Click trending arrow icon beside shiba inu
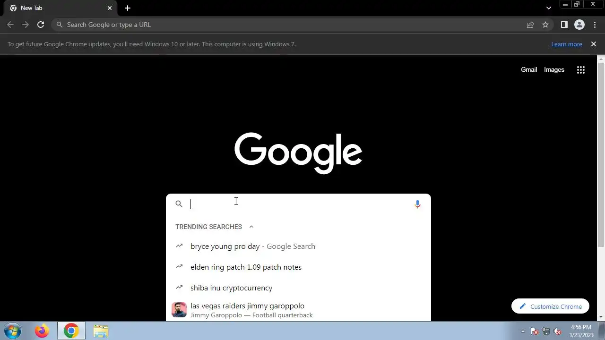Image resolution: width=605 pixels, height=340 pixels. pyautogui.click(x=179, y=287)
